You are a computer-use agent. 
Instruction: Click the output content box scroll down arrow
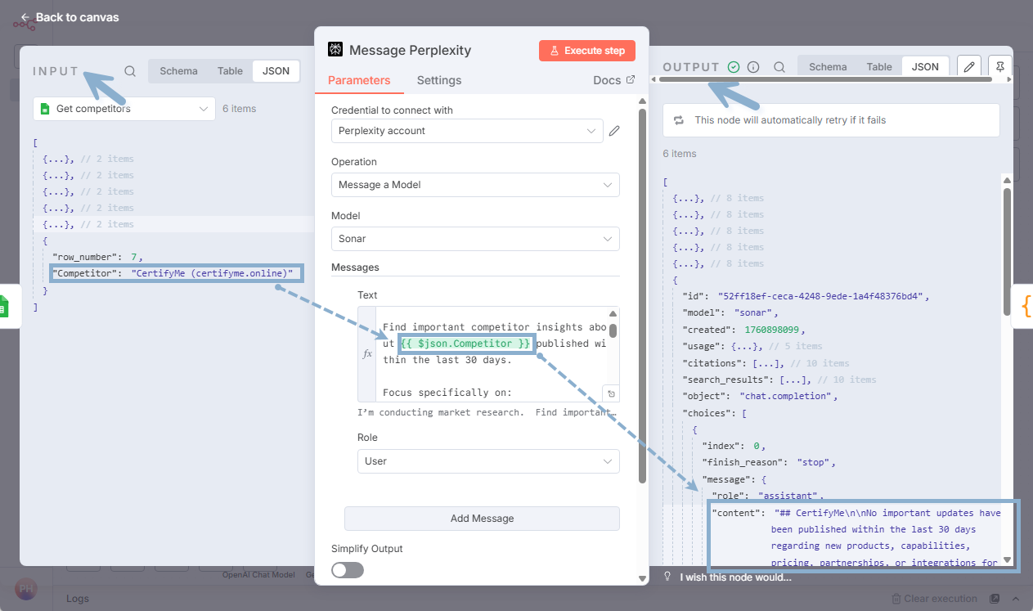tap(1007, 560)
